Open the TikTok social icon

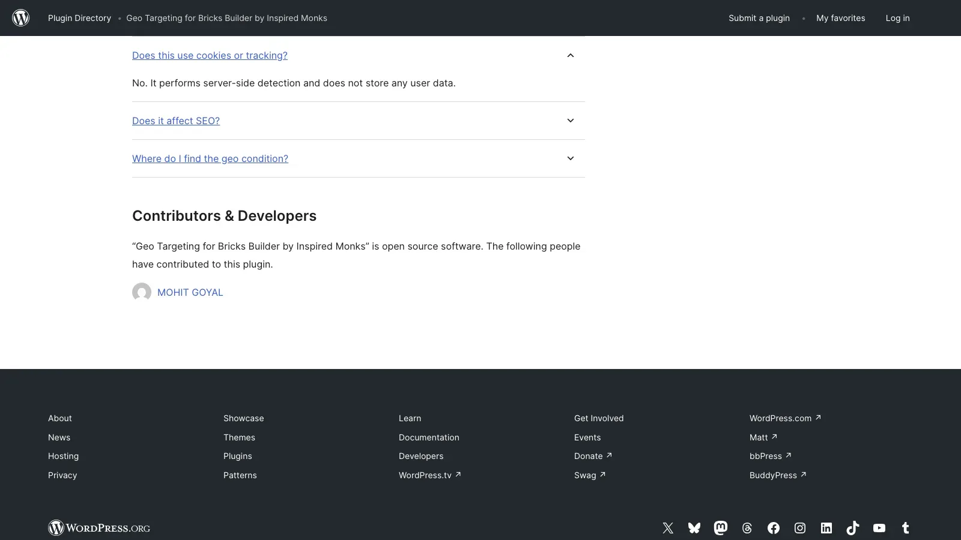(853, 528)
